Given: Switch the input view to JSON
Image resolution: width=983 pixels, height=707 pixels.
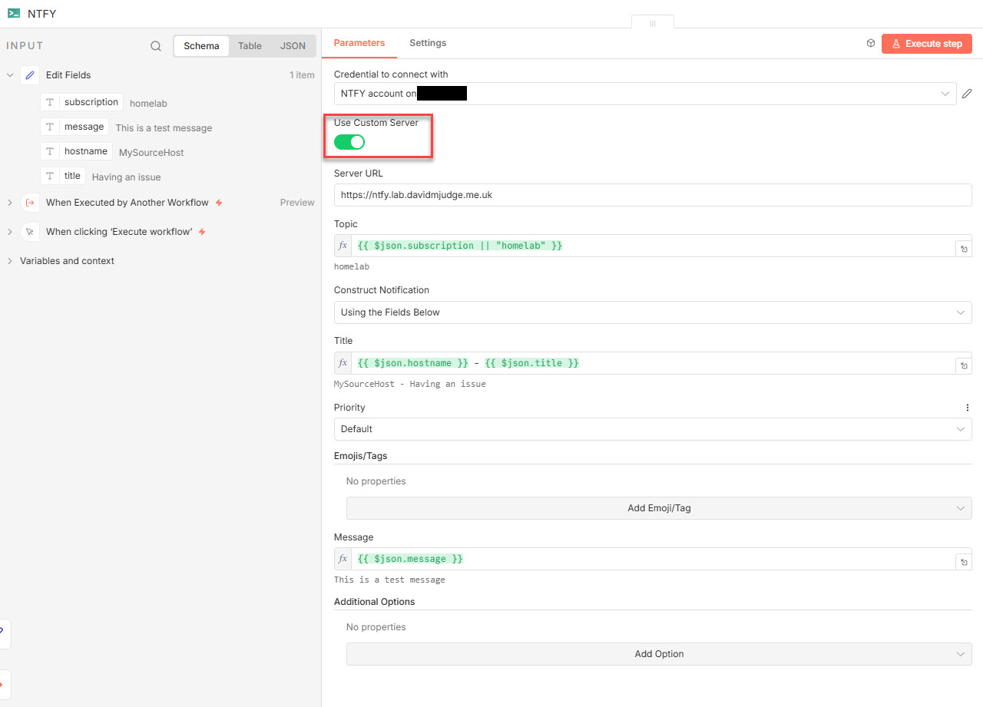Looking at the screenshot, I should tap(293, 45).
